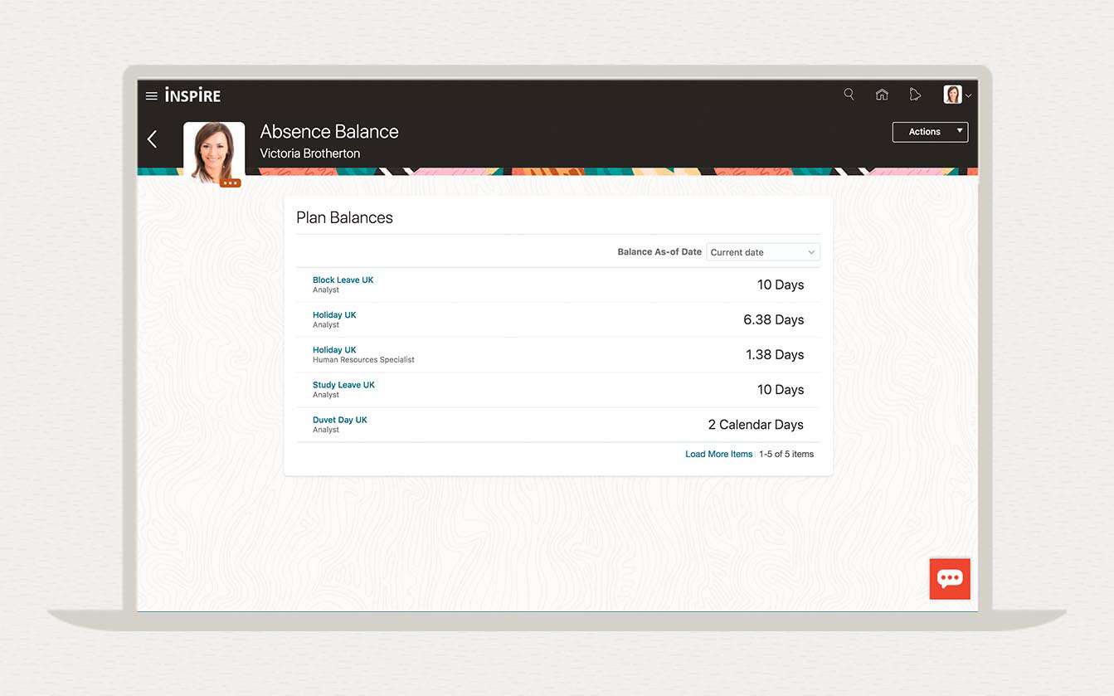Open the orange three-dots badge under photo
The height and width of the screenshot is (696, 1114).
[x=230, y=183]
